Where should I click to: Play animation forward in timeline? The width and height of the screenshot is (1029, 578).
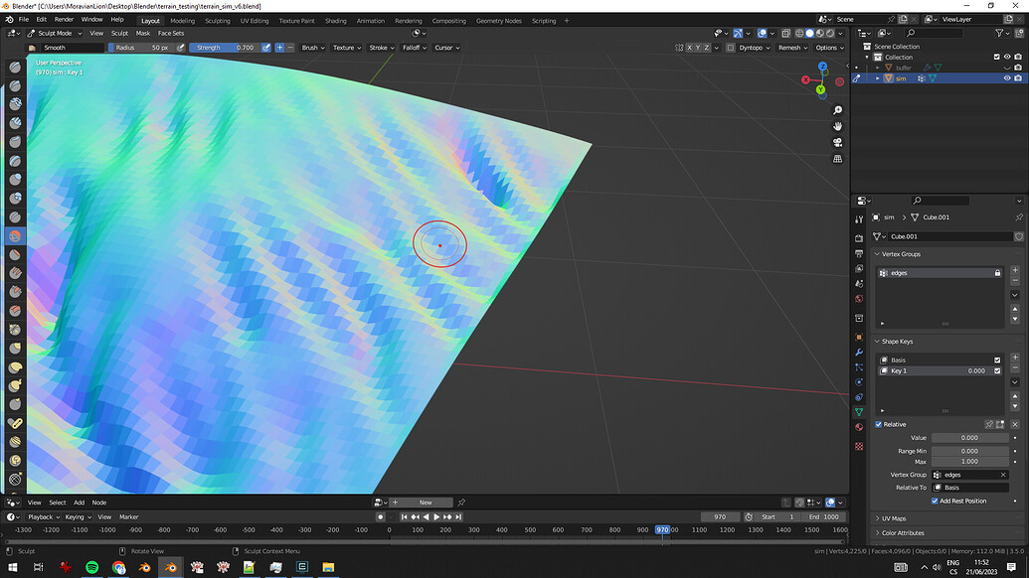(436, 517)
